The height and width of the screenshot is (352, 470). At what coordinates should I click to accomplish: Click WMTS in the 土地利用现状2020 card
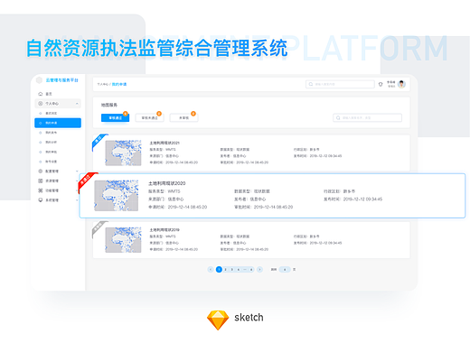(174, 191)
